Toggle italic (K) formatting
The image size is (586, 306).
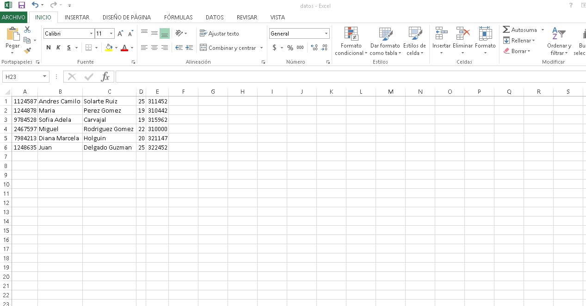[x=58, y=48]
